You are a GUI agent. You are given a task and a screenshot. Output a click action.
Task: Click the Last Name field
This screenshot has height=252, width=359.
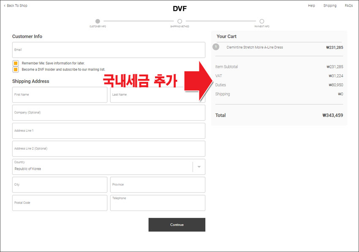coord(158,95)
